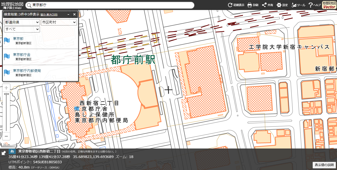Reset map with 初期表示 button
Image resolution: width=337 pixels, height=170 pixels.
point(236,5)
